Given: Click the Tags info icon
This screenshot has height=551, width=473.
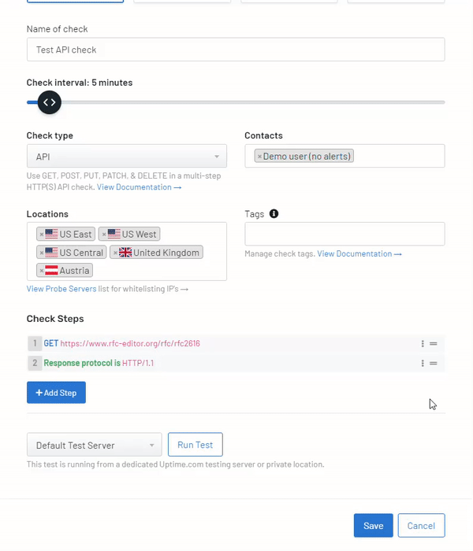Looking at the screenshot, I should pos(274,213).
